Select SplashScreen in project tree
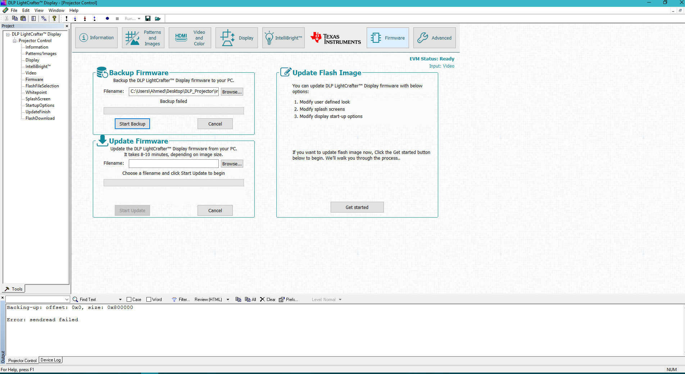 tap(38, 99)
